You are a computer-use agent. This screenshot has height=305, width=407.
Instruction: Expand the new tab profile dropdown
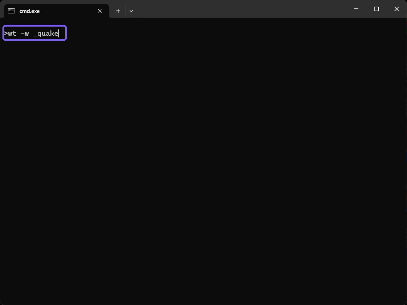point(131,11)
